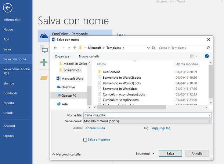Change the file view layout icon
Image resolution: width=224 pixels, height=164 pixels.
(192, 56)
